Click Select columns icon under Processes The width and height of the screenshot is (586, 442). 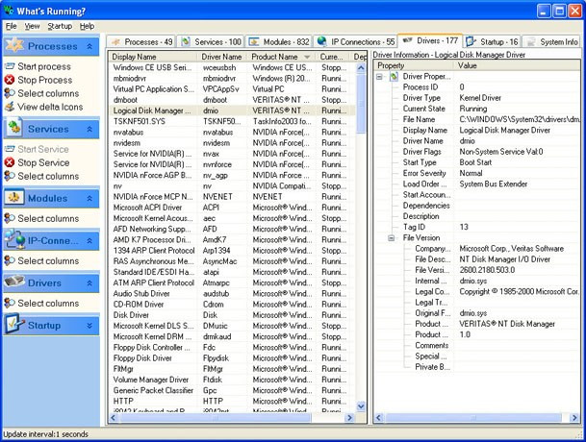10,93
